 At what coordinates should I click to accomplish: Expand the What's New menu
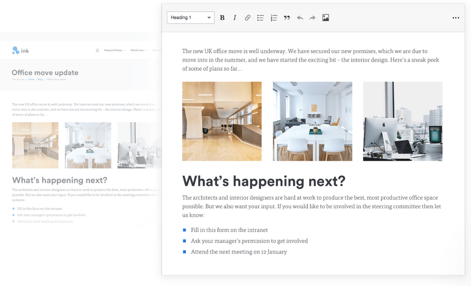point(147,50)
